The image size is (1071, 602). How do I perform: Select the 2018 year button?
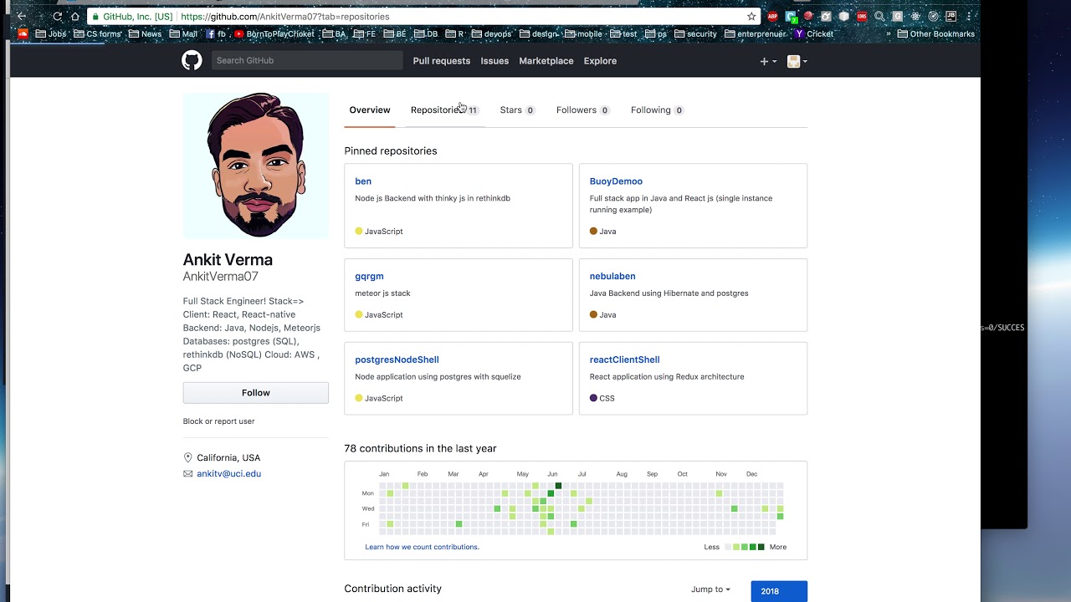point(778,591)
